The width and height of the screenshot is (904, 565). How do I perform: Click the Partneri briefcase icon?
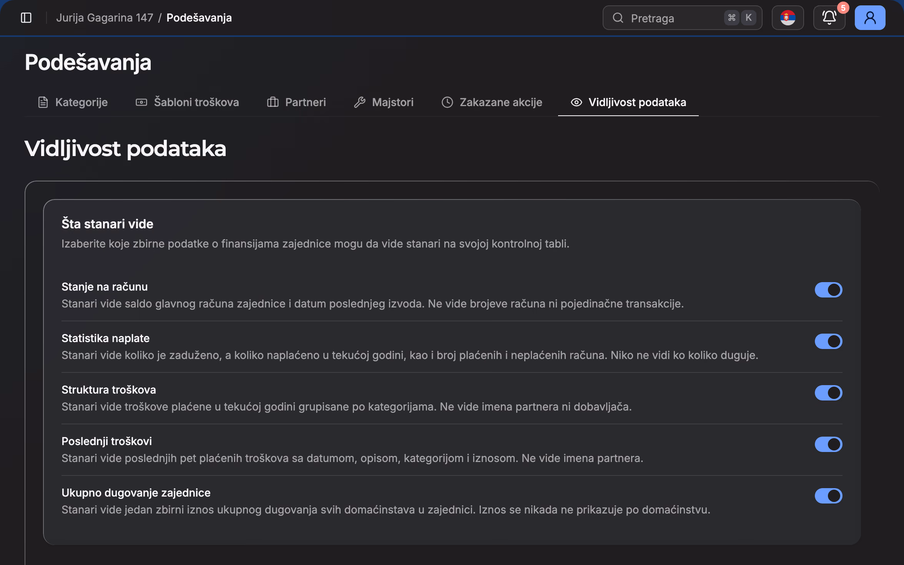(x=273, y=102)
